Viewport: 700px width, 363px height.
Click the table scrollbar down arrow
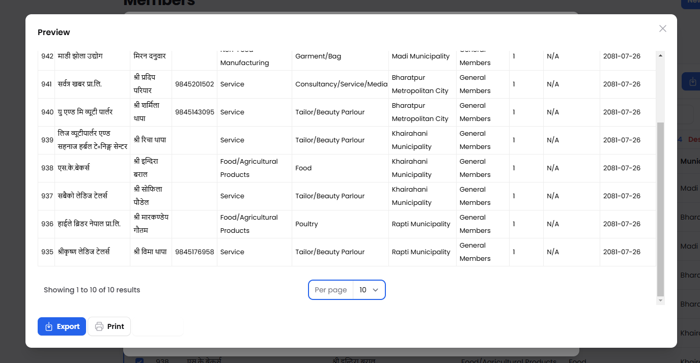coord(660,301)
